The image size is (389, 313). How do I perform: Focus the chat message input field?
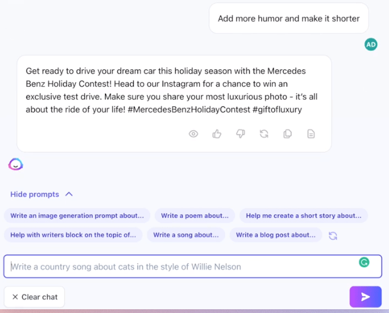click(x=192, y=266)
